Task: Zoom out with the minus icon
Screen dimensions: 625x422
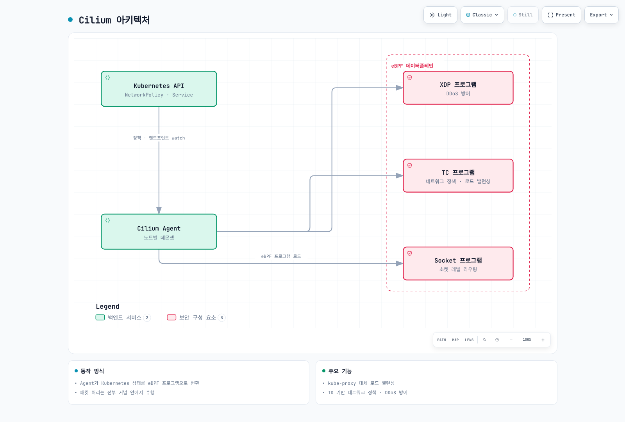Action: [x=511, y=340]
